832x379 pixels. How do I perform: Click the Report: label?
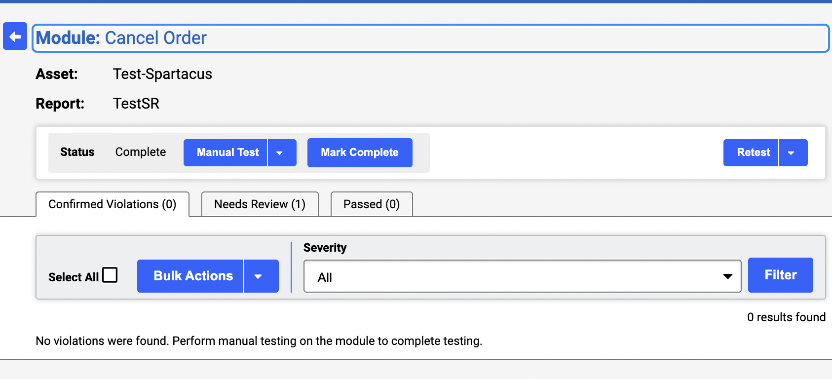pyautogui.click(x=60, y=104)
